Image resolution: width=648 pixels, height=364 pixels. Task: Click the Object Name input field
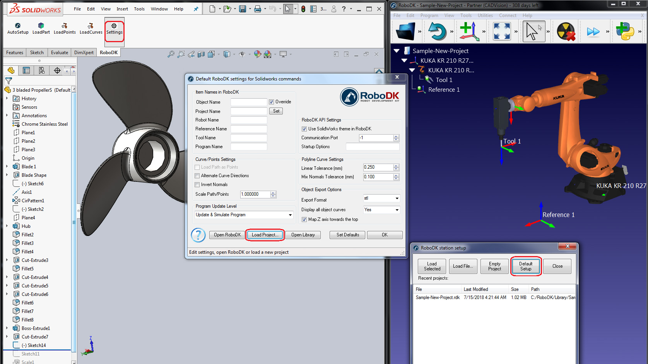(x=249, y=102)
